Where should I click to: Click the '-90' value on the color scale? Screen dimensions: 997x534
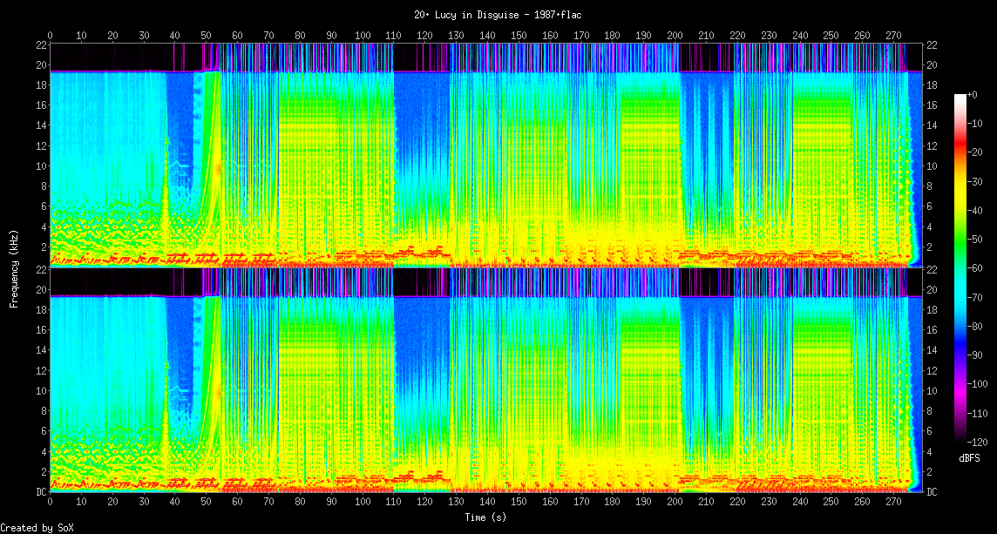click(x=974, y=355)
